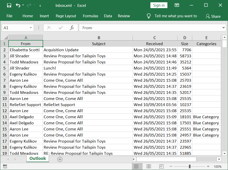The width and height of the screenshot is (228, 170).
Task: Click next sheet navigation arrow
Action: point(15,159)
